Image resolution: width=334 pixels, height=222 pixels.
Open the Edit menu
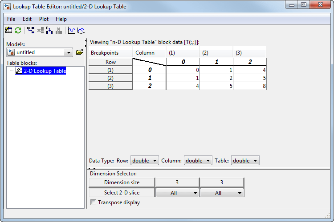pyautogui.click(x=27, y=19)
